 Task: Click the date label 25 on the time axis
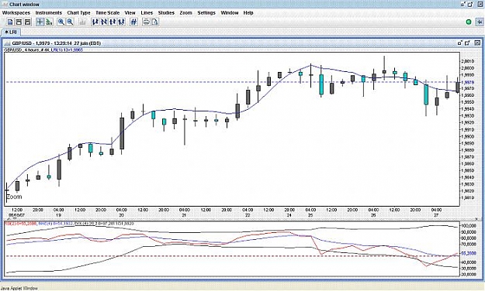(x=310, y=215)
